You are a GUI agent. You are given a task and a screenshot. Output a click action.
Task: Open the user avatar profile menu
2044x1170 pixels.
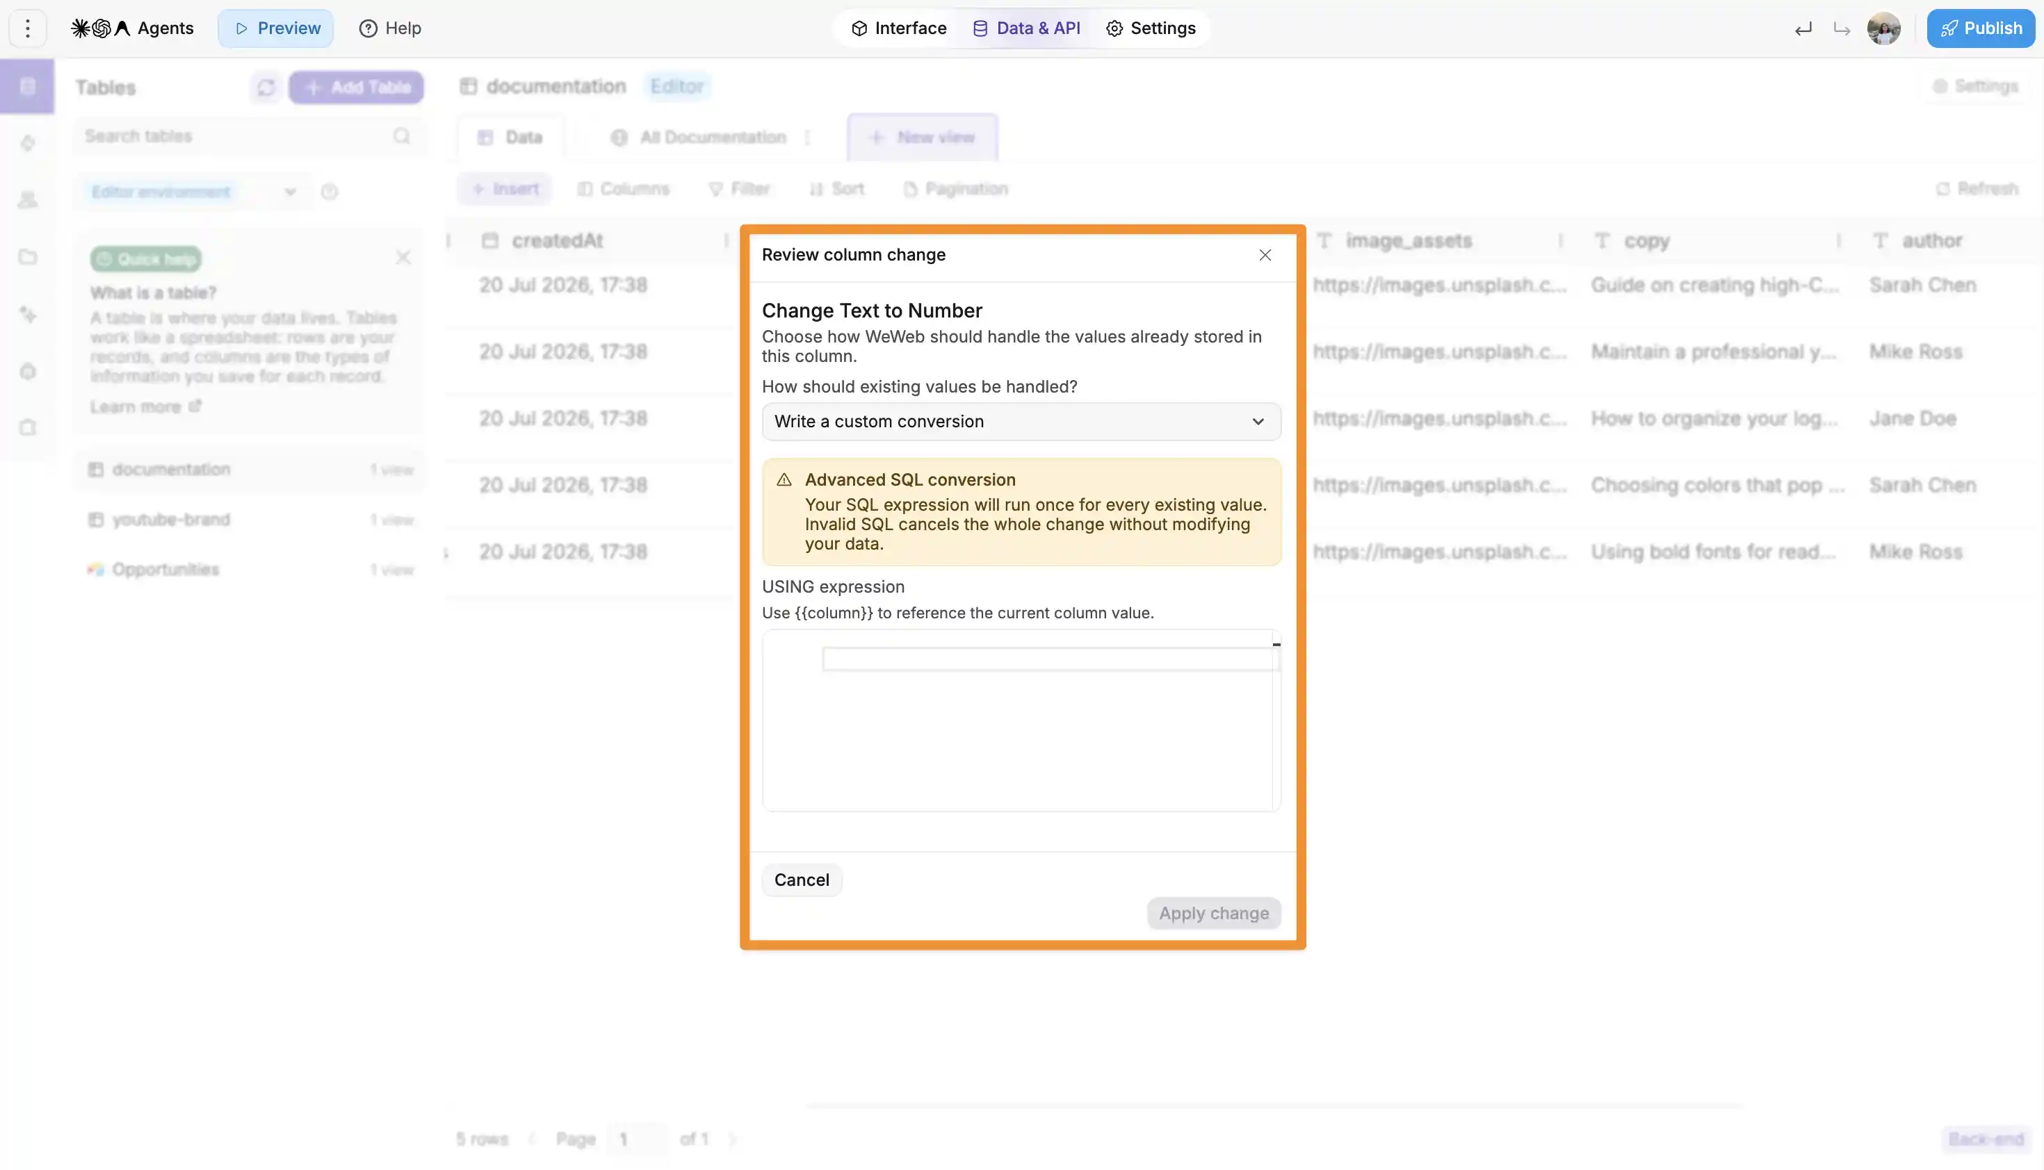(x=1884, y=29)
